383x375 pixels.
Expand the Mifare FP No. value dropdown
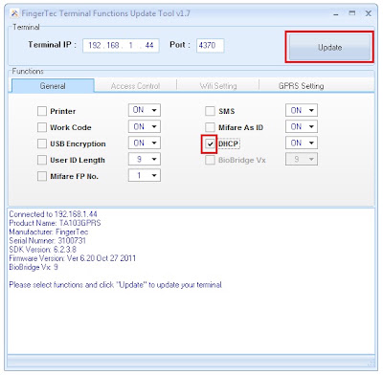click(x=145, y=175)
